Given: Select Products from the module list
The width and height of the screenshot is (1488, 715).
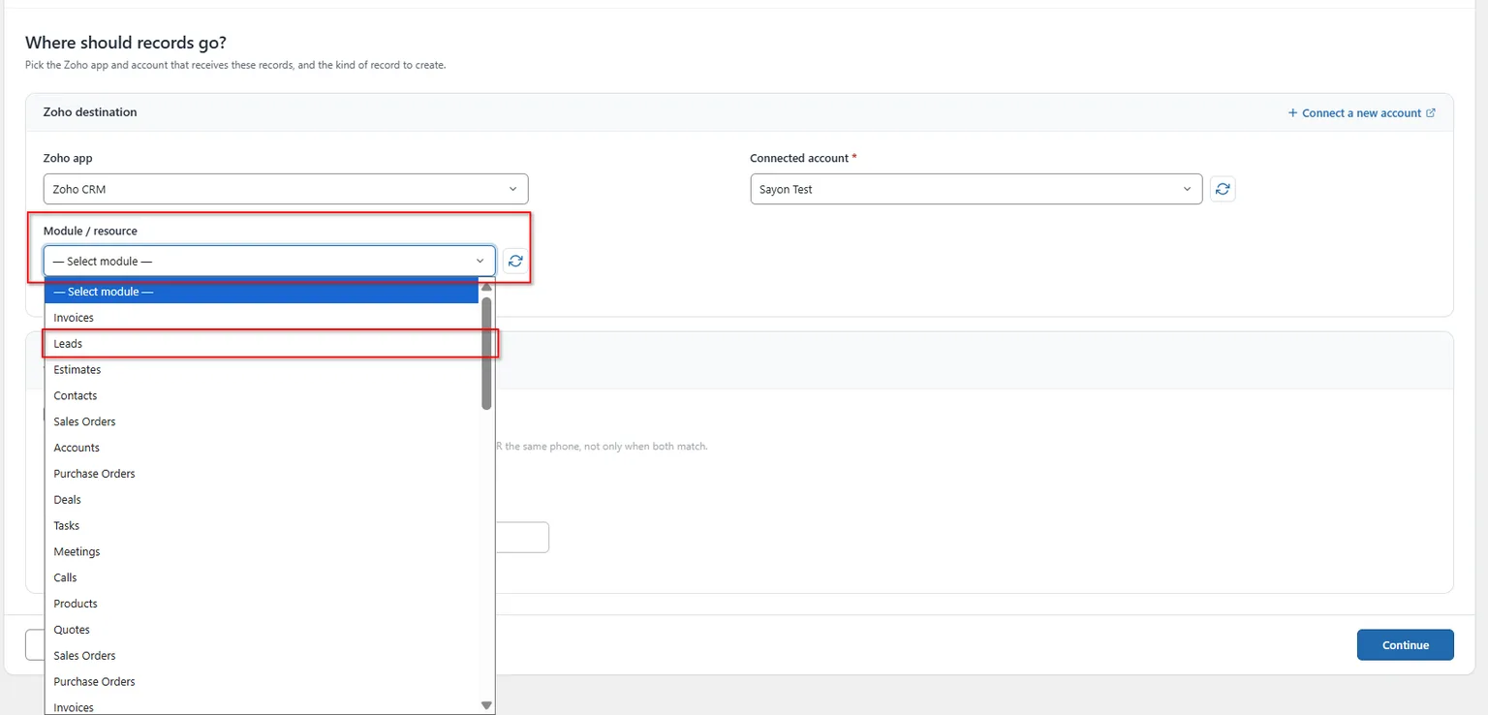Looking at the screenshot, I should point(262,604).
